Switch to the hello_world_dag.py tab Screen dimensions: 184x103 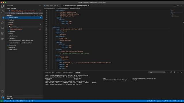52,6
